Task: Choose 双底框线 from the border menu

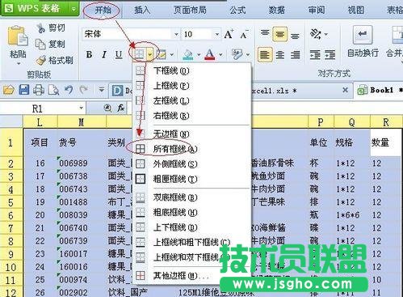Action: pos(192,197)
